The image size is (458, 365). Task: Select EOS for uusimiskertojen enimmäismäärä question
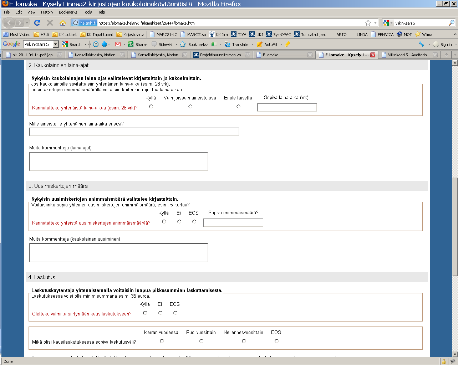[x=194, y=221]
